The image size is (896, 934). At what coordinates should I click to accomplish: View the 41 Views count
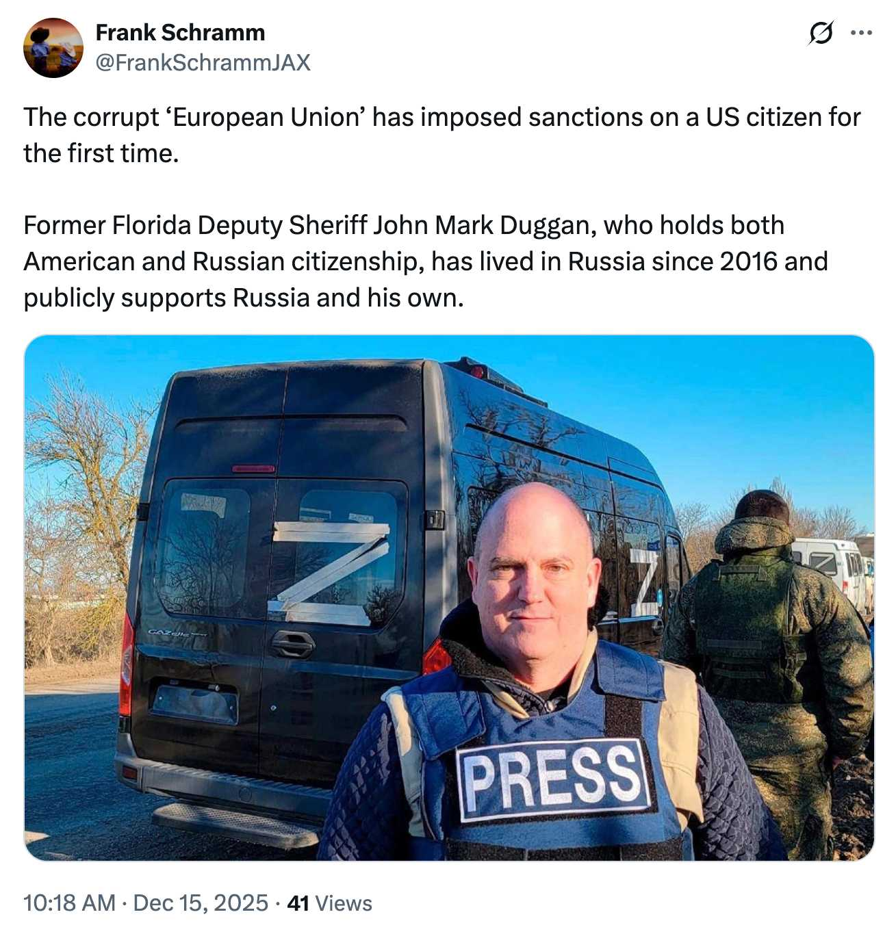click(x=329, y=903)
